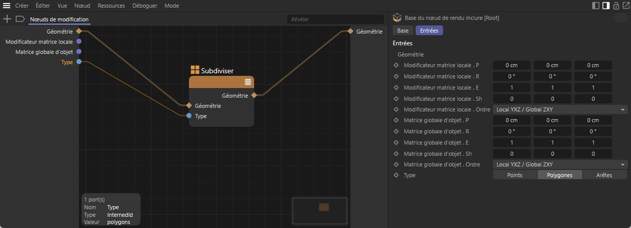The height and width of the screenshot is (228, 631).
Task: Select the Arêtes type option
Action: click(x=605, y=175)
